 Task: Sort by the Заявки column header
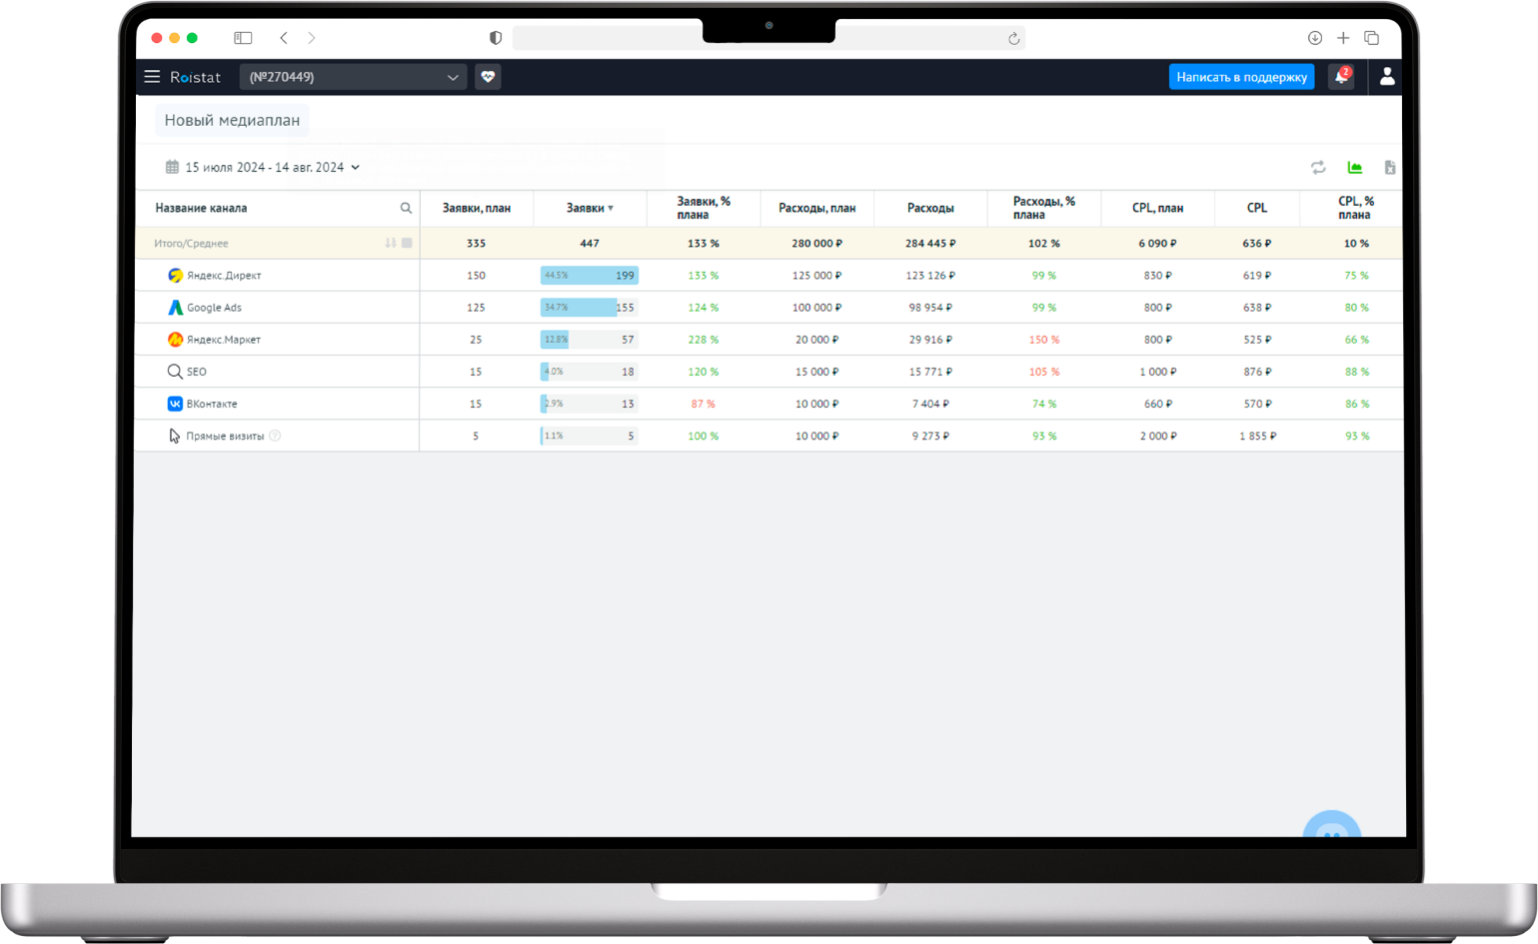[589, 209]
